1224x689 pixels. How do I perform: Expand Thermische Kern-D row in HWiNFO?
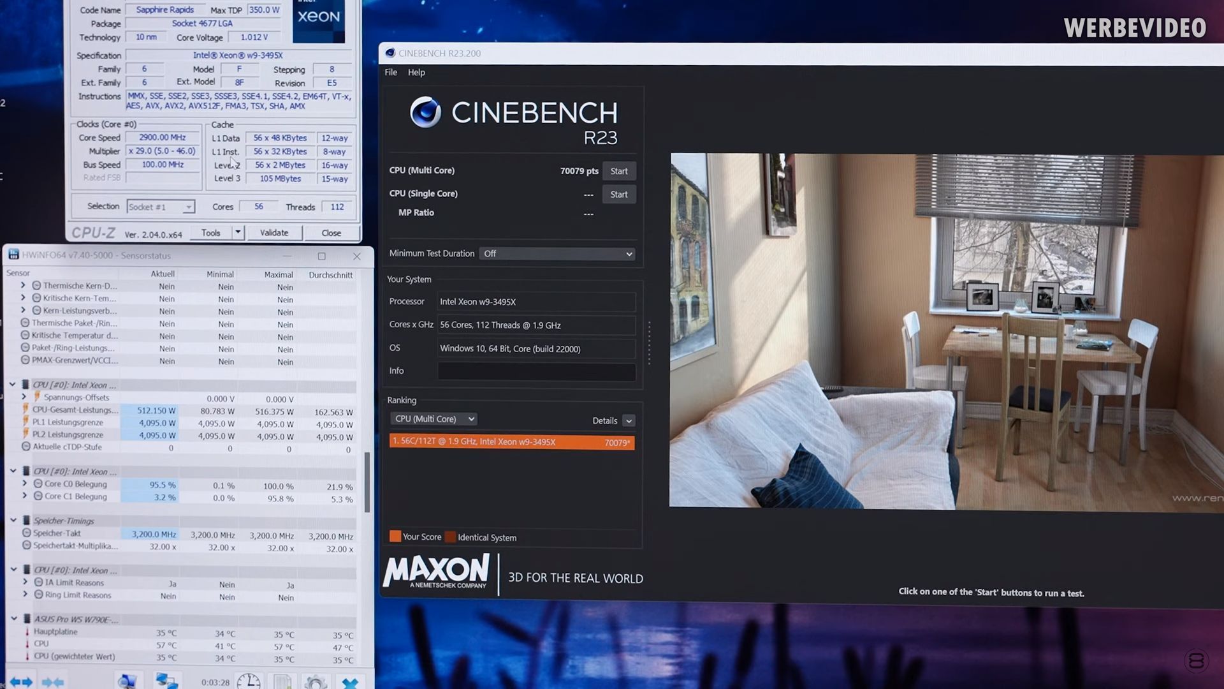[x=23, y=285]
